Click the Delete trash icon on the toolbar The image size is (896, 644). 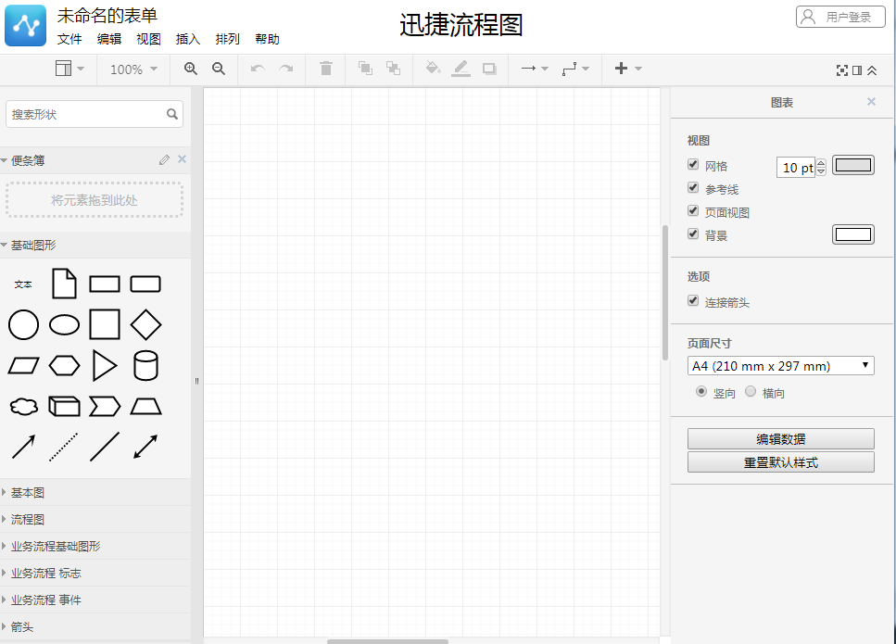click(x=325, y=69)
